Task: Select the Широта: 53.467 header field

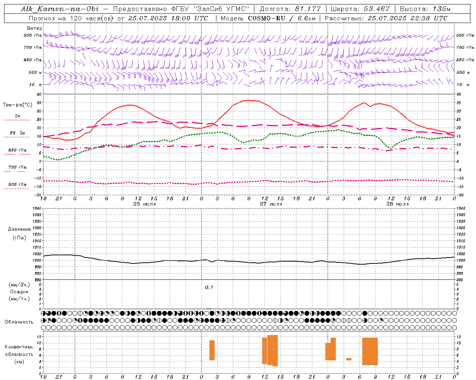Action: click(360, 9)
